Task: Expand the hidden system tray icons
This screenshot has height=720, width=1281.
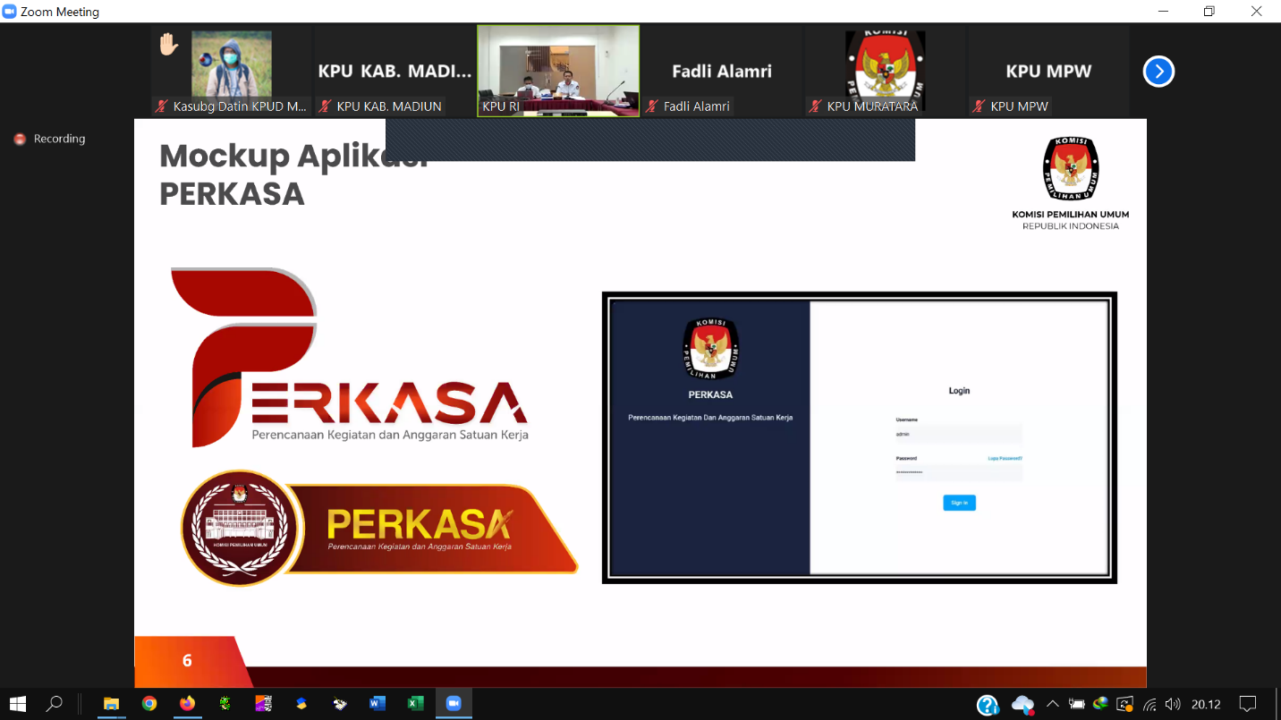Action: click(1052, 704)
